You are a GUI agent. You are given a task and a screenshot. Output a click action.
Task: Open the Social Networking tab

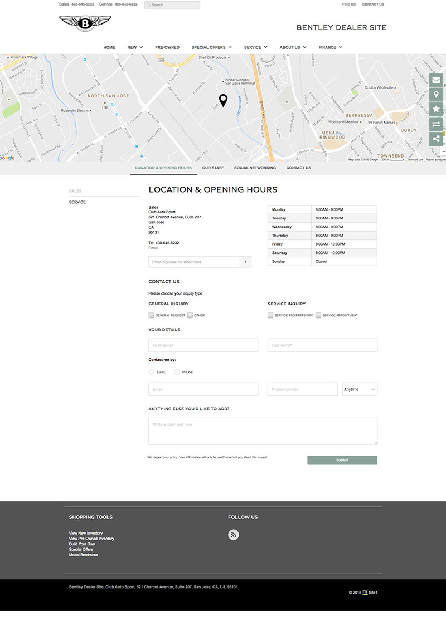(255, 168)
